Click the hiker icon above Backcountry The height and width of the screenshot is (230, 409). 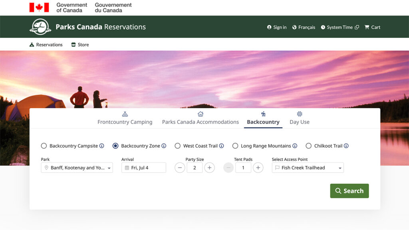[x=263, y=114]
